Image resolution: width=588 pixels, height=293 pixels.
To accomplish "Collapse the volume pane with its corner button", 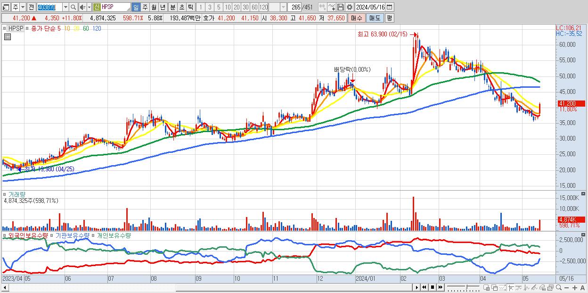I will [584, 194].
